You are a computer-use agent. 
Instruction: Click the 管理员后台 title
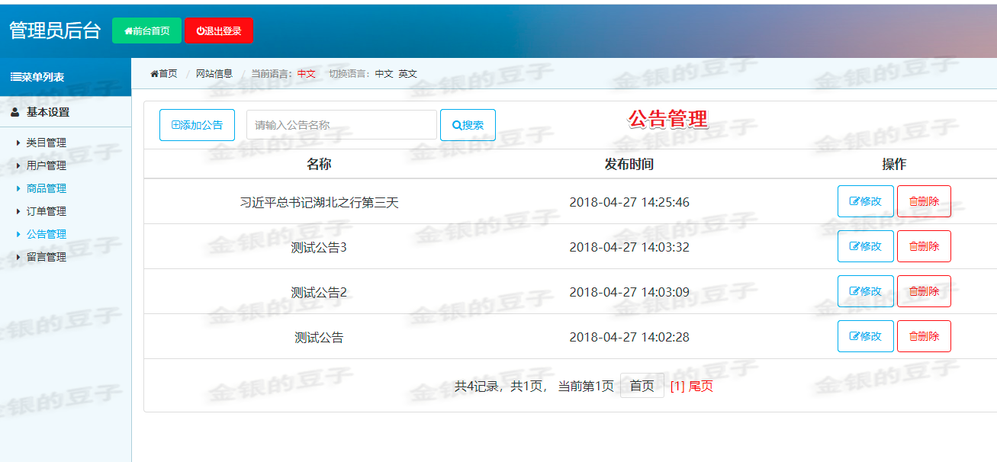55,30
